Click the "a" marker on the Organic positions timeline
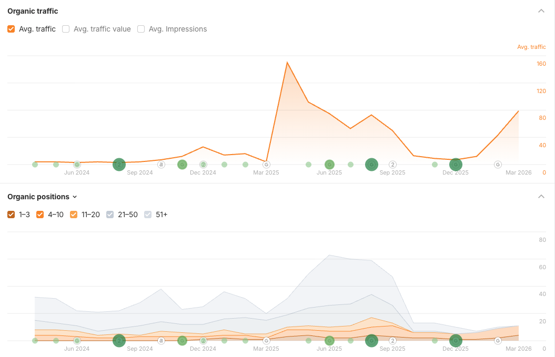The width and height of the screenshot is (555, 357). [161, 341]
